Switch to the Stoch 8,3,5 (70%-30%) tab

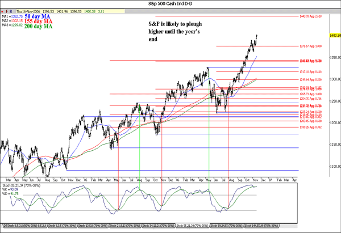coord(62,226)
